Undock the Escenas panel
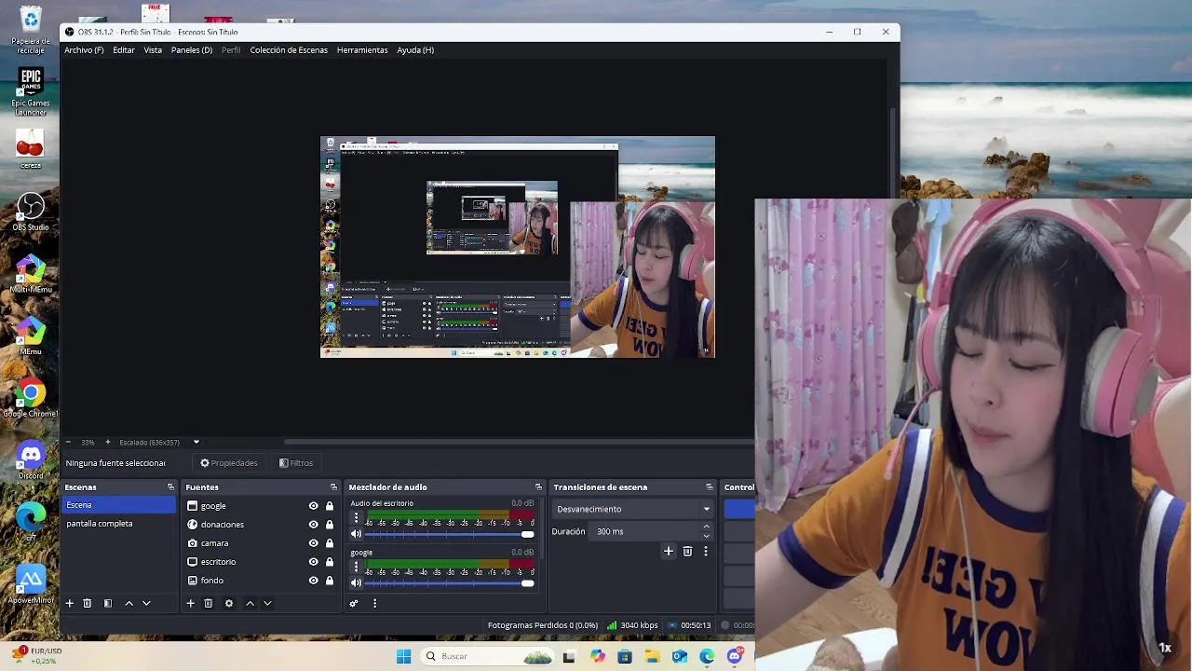The width and height of the screenshot is (1192, 671). 170,486
